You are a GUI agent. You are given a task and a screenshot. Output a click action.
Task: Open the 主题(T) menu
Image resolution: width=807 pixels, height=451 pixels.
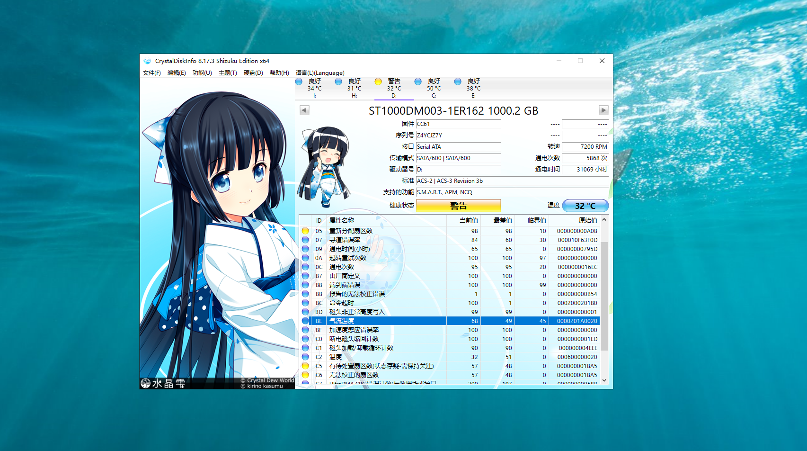[228, 73]
